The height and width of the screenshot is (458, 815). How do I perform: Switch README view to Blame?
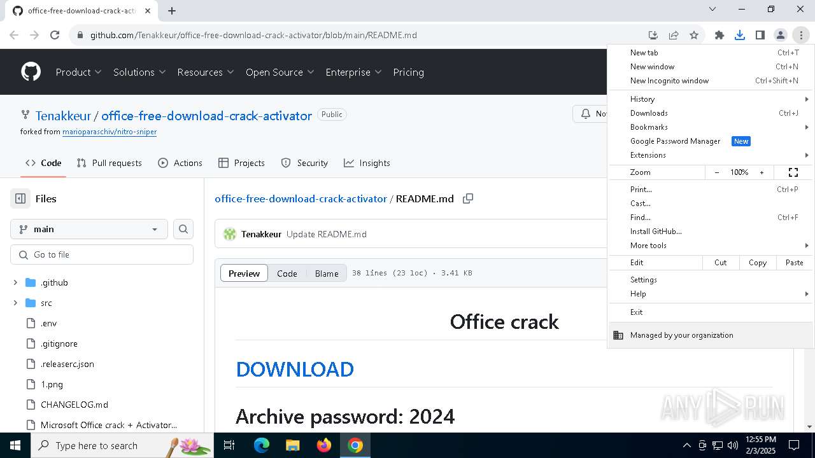[327, 273]
